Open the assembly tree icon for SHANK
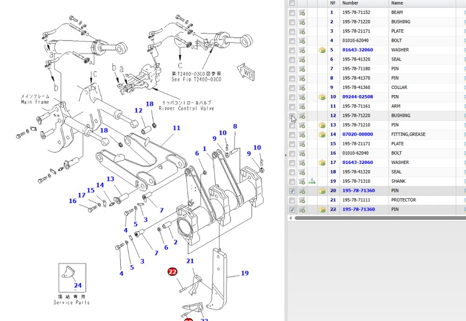The width and height of the screenshot is (466, 321). [x=312, y=181]
